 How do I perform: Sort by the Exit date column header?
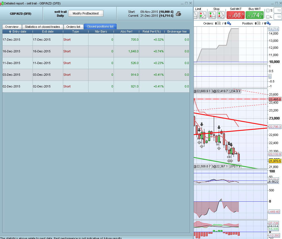[x=48, y=31]
